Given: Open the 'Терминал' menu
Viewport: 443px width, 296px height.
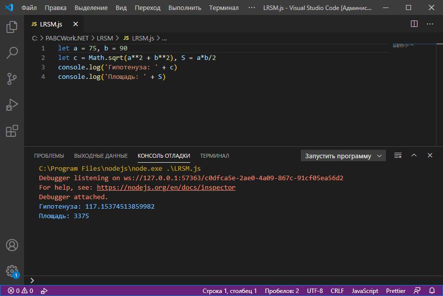Looking at the screenshot, I should coord(224,8).
